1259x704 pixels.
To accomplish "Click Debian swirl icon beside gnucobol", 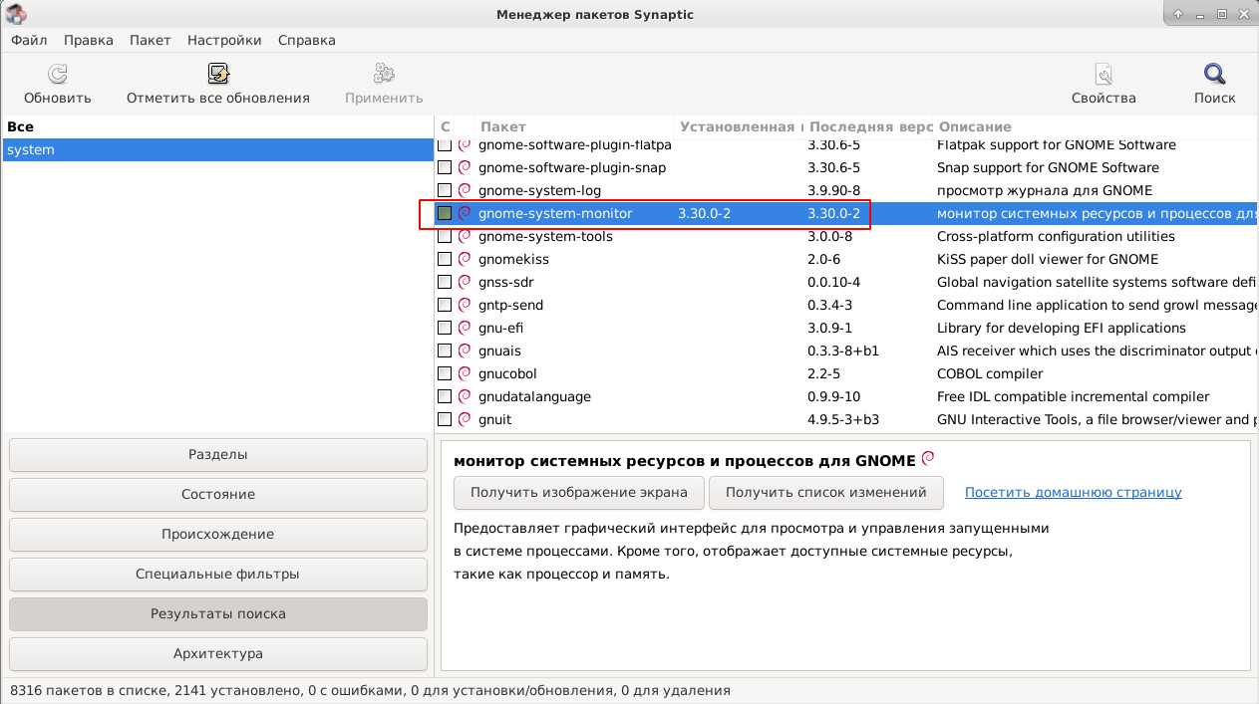I will coord(465,373).
